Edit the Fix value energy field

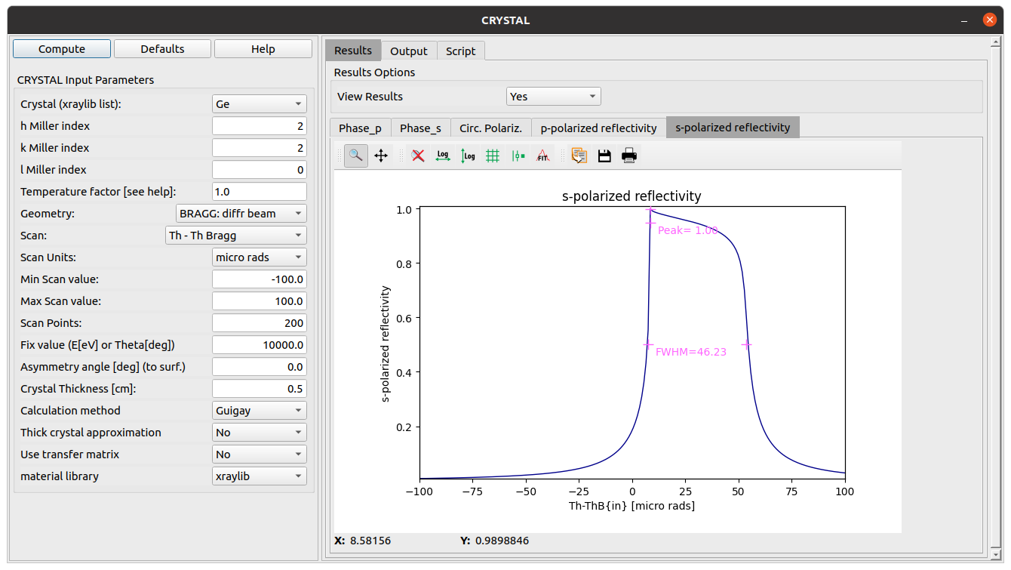tap(260, 345)
